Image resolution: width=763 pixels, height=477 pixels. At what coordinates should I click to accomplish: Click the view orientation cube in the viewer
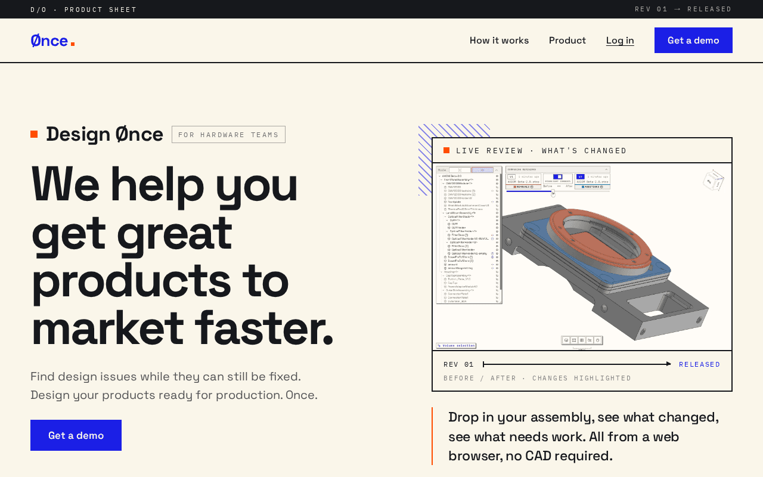click(x=713, y=181)
